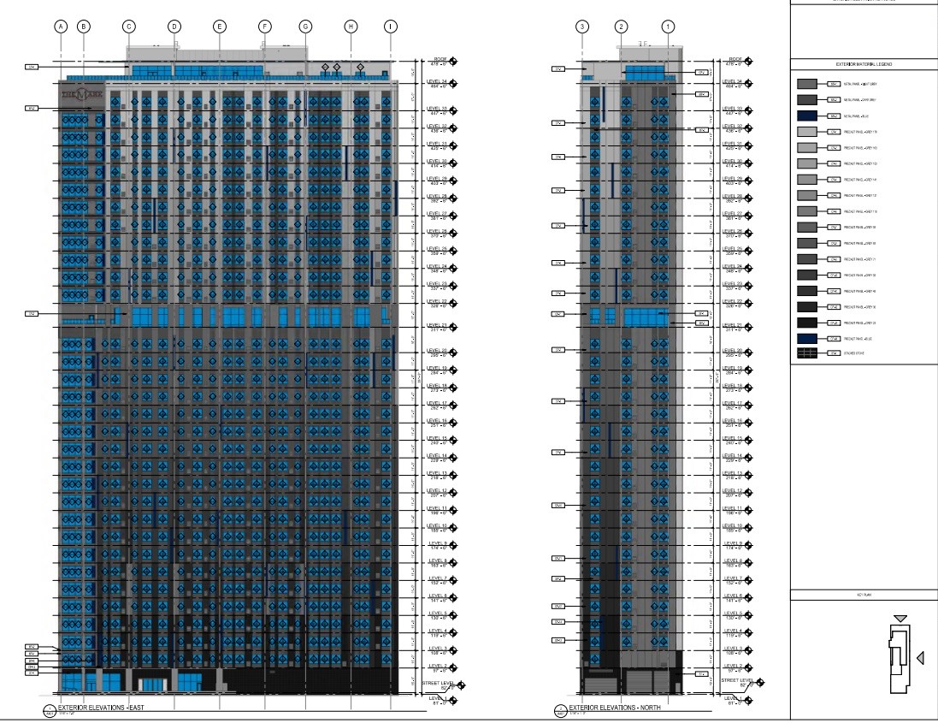This screenshot has width=938, height=723.
Task: Click the view number bubble for Exterior Elevations - North
Action: (x=559, y=710)
